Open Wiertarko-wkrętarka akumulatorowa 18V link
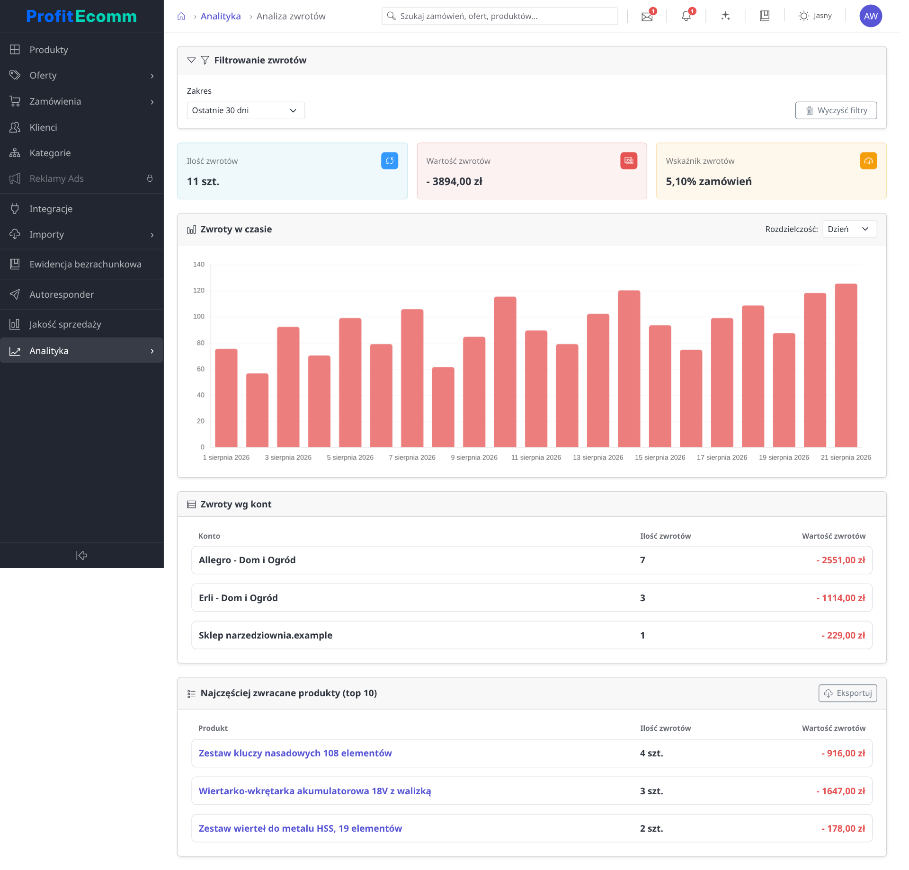 (315, 791)
